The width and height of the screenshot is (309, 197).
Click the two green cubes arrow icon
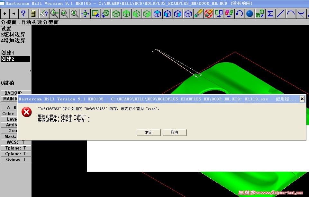(x=260, y=13)
